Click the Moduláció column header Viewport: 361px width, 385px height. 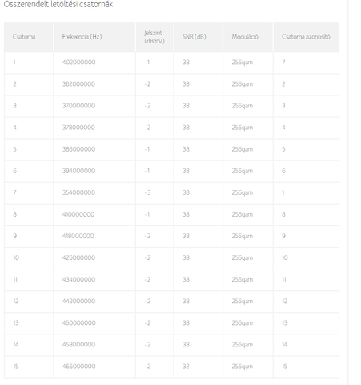click(245, 37)
